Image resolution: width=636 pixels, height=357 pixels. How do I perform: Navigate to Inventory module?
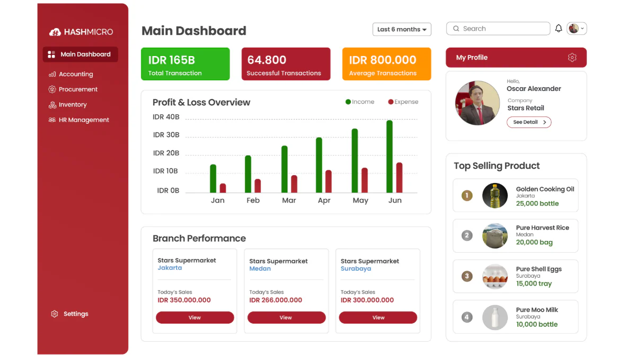point(68,105)
